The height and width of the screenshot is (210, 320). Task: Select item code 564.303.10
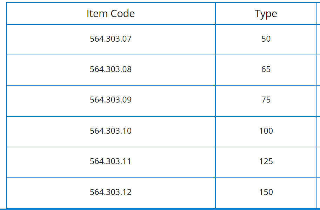point(111,131)
